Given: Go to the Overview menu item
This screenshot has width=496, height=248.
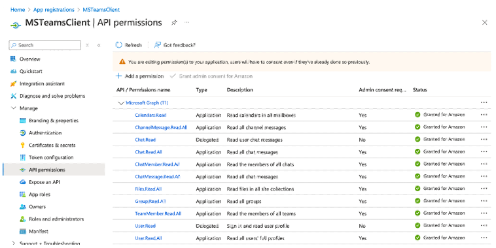Looking at the screenshot, I should click(29, 59).
